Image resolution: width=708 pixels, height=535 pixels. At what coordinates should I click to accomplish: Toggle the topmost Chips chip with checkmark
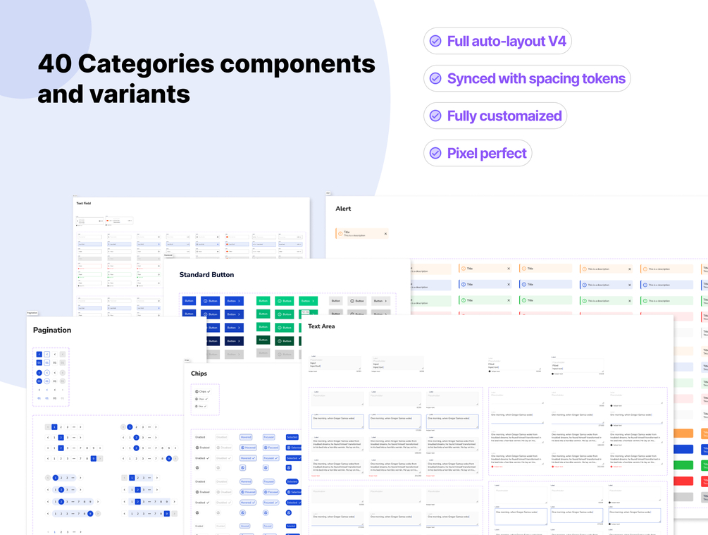pyautogui.click(x=203, y=392)
